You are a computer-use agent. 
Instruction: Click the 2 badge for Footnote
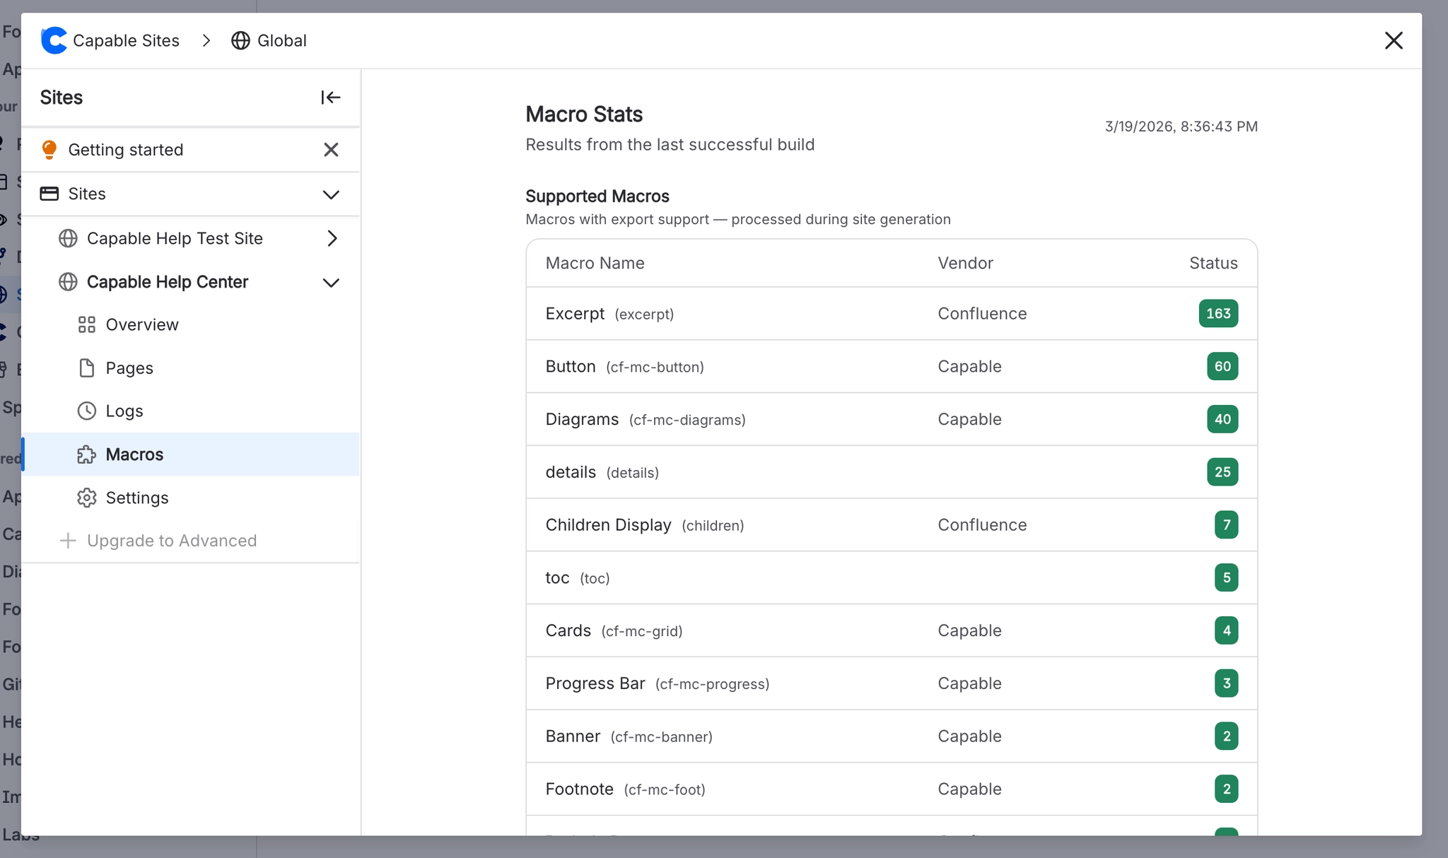click(1227, 789)
